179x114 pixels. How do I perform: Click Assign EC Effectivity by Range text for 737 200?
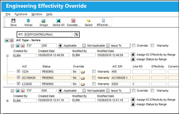(x=156, y=55)
